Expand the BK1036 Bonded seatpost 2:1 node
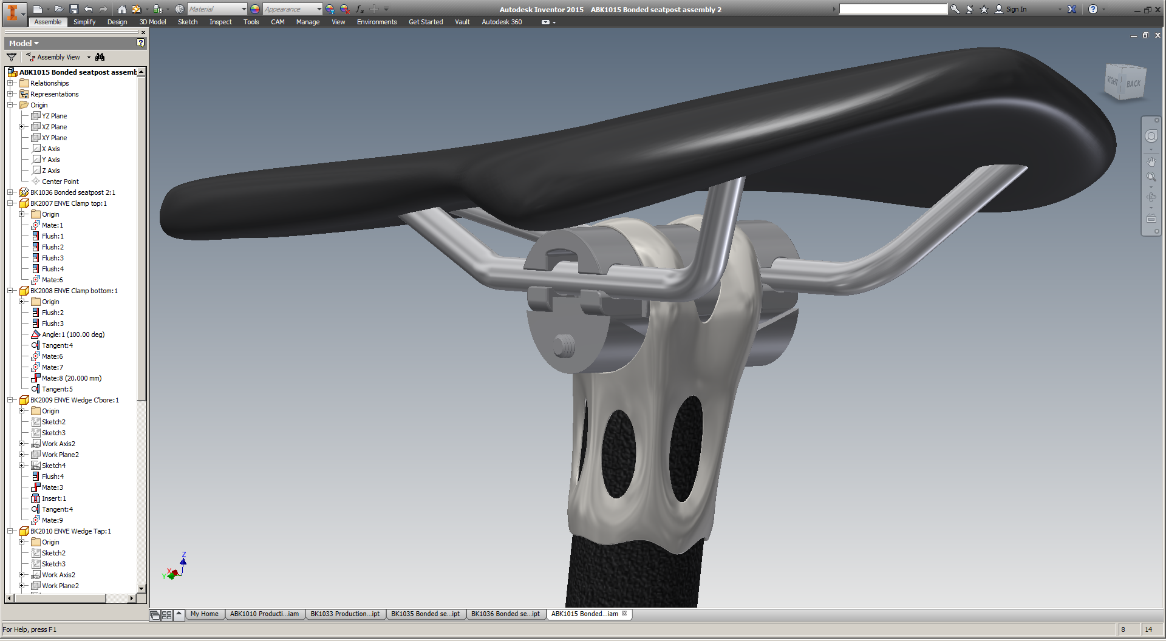Image resolution: width=1166 pixels, height=641 pixels. point(10,192)
